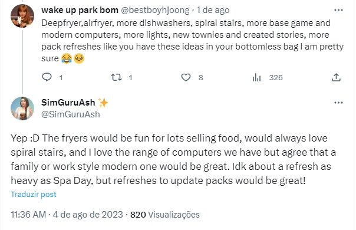Open wake up park bom's profile picture
Screen dimensions: 356x230
22,16
